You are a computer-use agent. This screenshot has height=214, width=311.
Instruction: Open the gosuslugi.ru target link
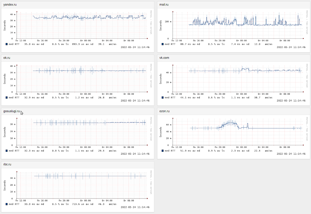tap(12, 111)
